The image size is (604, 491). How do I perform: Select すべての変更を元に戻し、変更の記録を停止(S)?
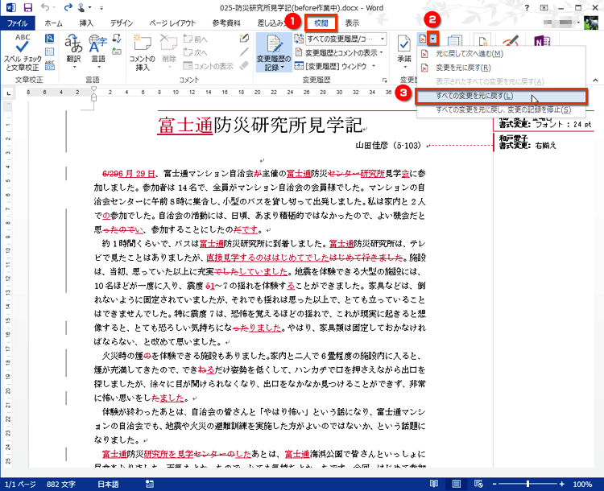coord(502,109)
